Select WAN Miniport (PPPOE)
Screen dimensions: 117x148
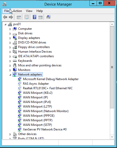pyautogui.click(x=39, y=116)
